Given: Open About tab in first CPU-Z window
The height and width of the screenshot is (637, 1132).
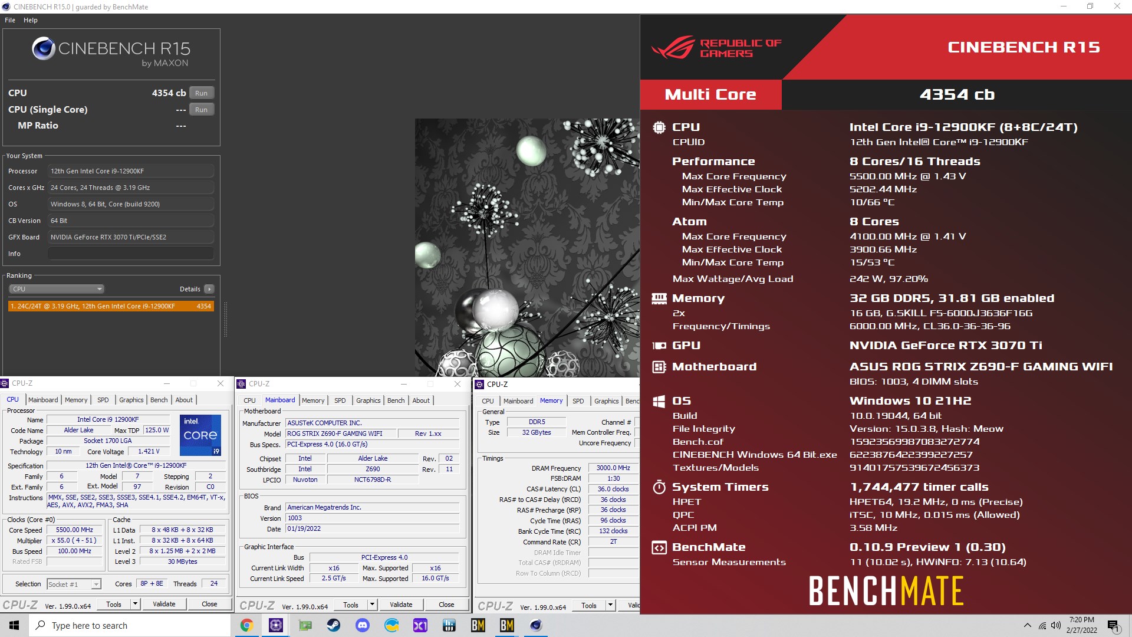Looking at the screenshot, I should coord(184,400).
